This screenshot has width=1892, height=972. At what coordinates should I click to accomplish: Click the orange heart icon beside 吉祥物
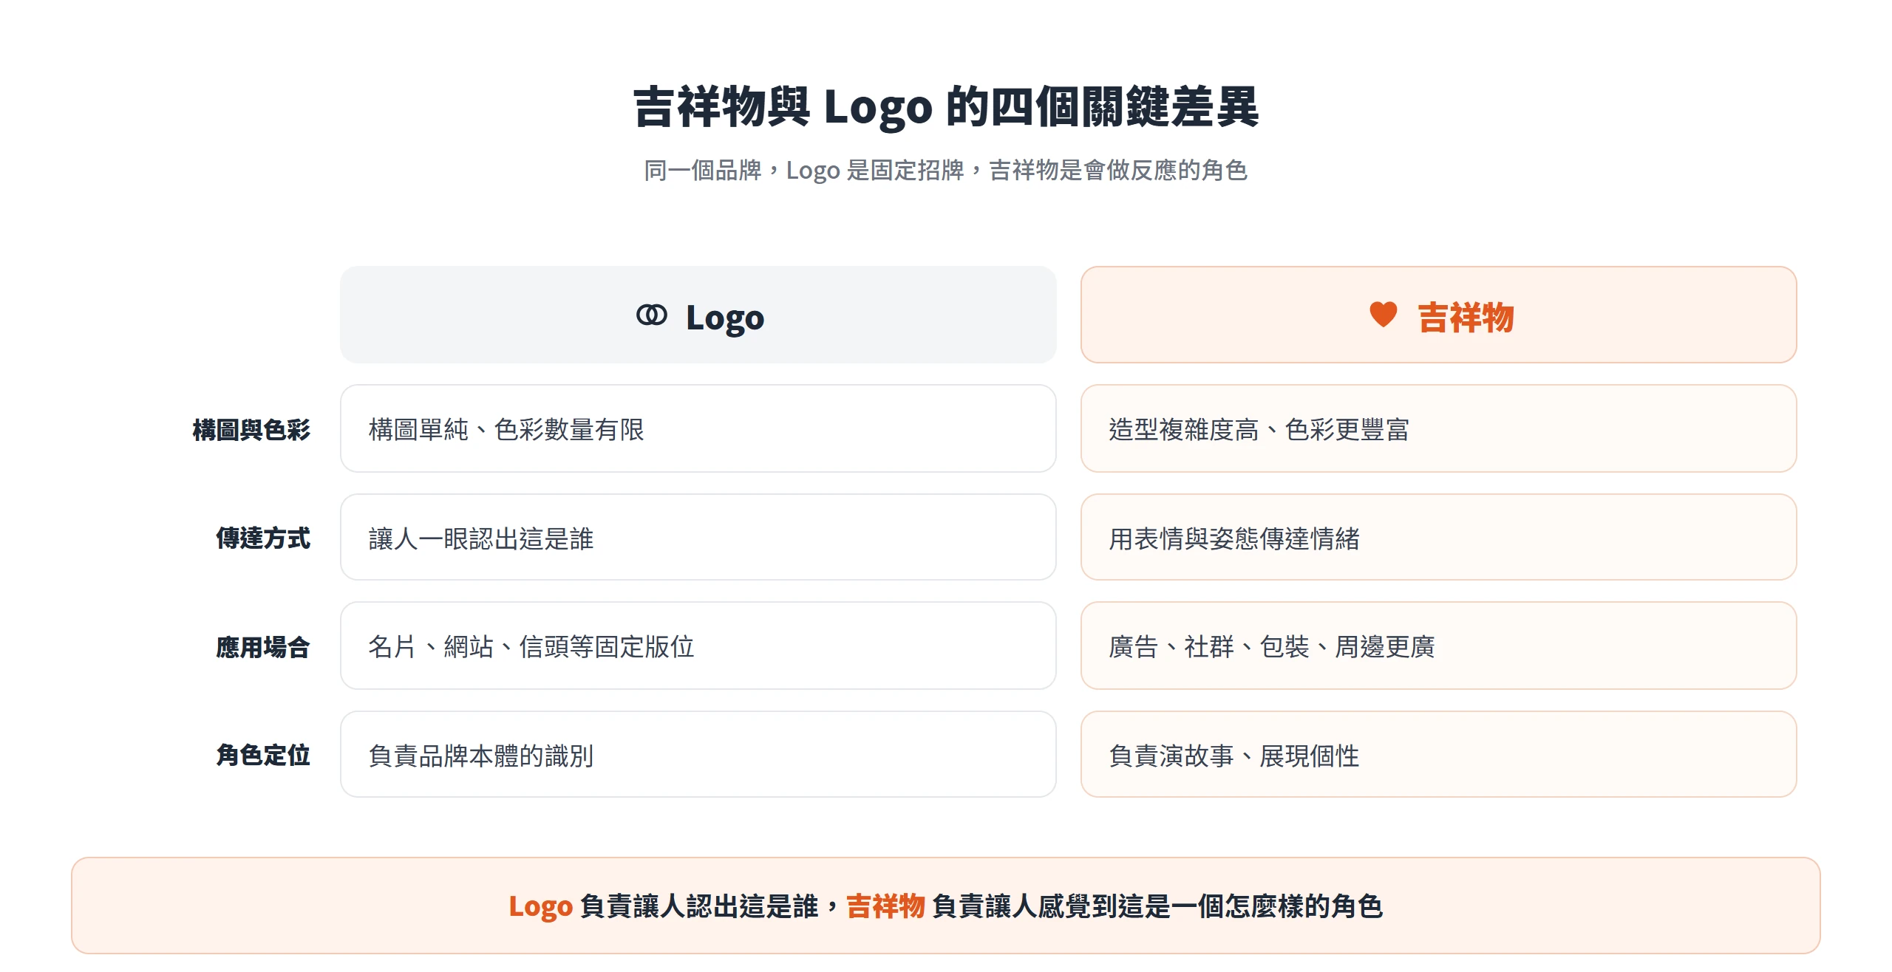[x=1383, y=315]
